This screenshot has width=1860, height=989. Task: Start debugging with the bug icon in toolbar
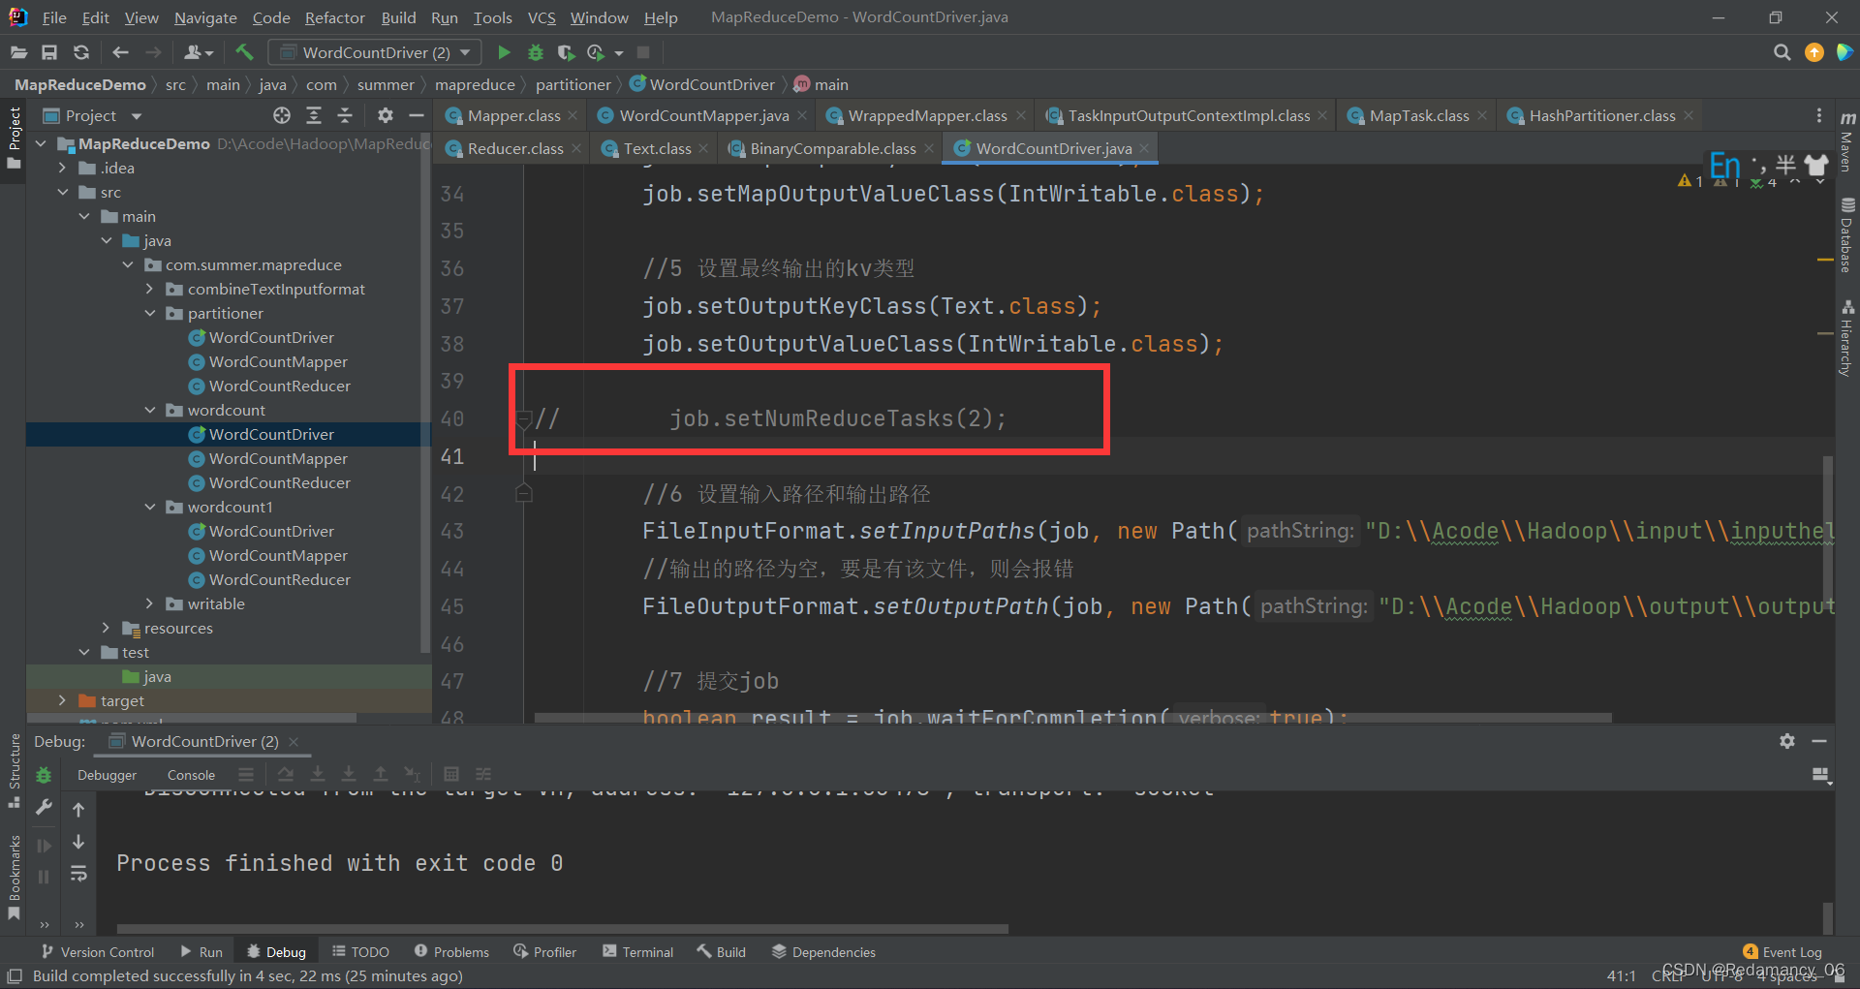[x=536, y=52]
